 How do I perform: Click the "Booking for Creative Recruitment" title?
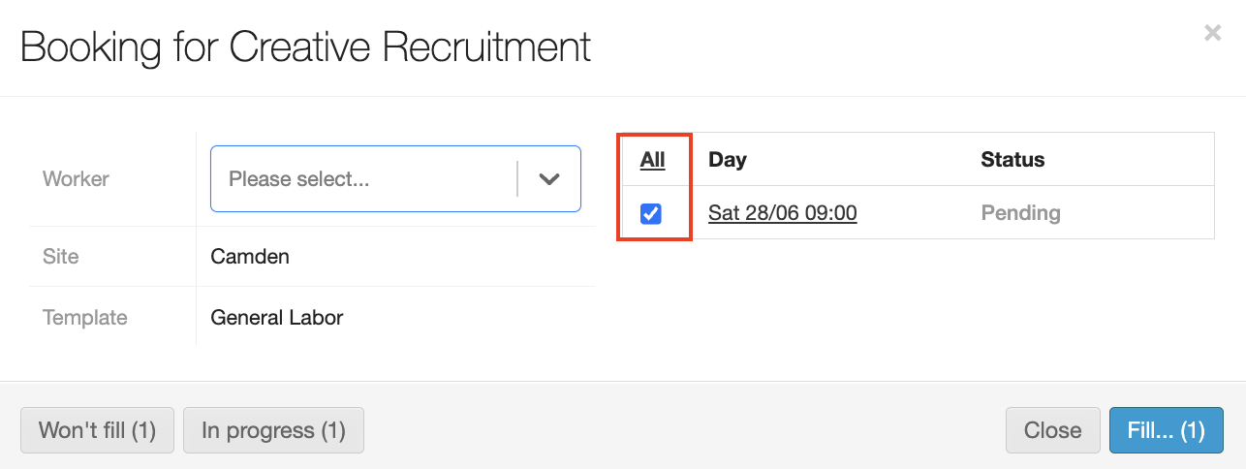(305, 47)
